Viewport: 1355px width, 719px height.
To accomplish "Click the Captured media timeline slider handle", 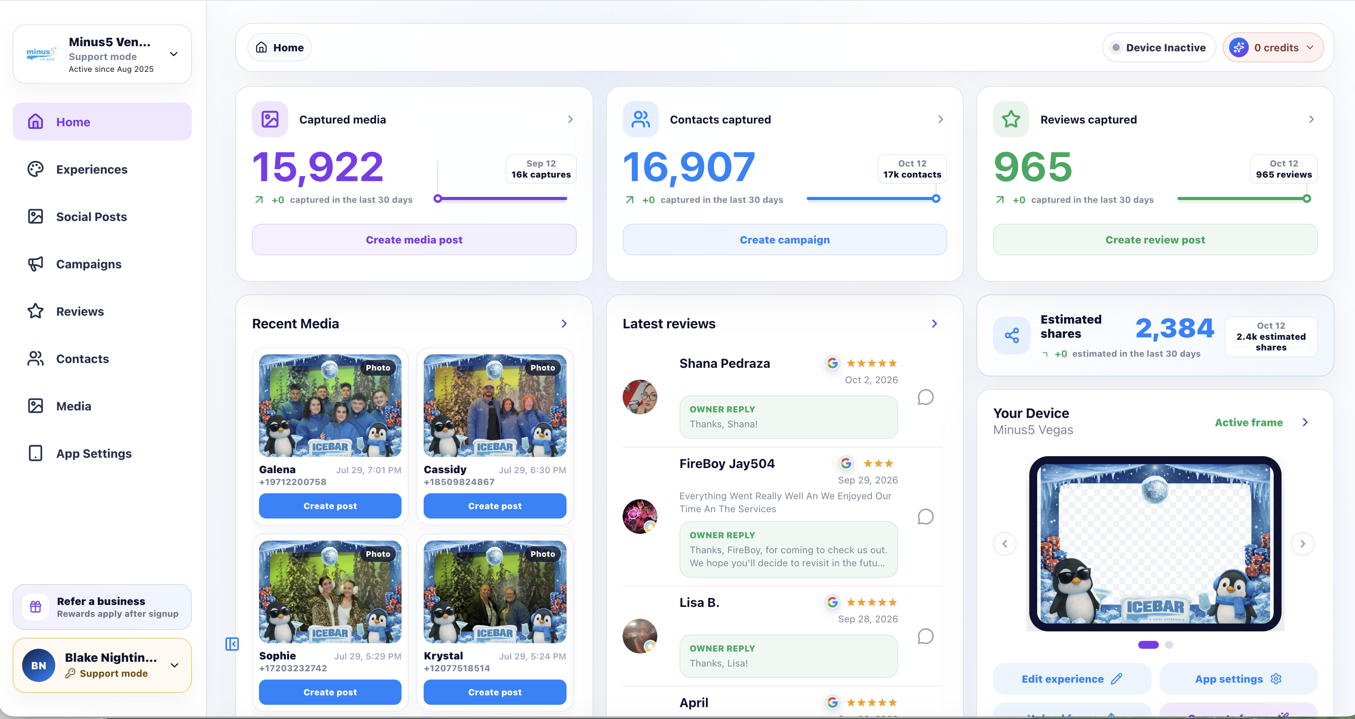I will coord(437,198).
